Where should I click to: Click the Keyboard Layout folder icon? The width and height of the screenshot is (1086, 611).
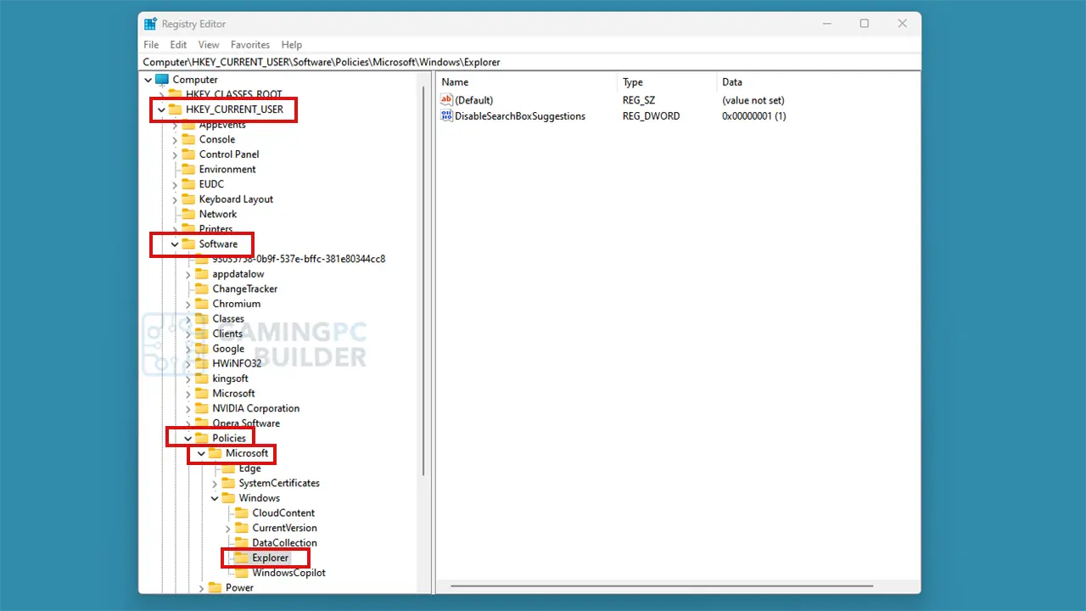pyautogui.click(x=188, y=199)
